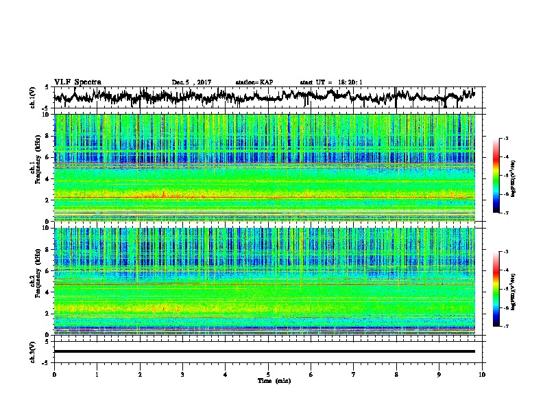This screenshot has width=543, height=420.
Task: Click the ch.2 frequency spectrogram panel
Action: (265, 281)
